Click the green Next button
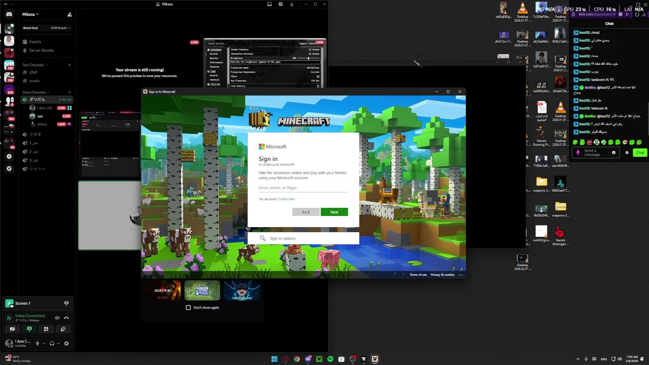The image size is (649, 365). 334,212
